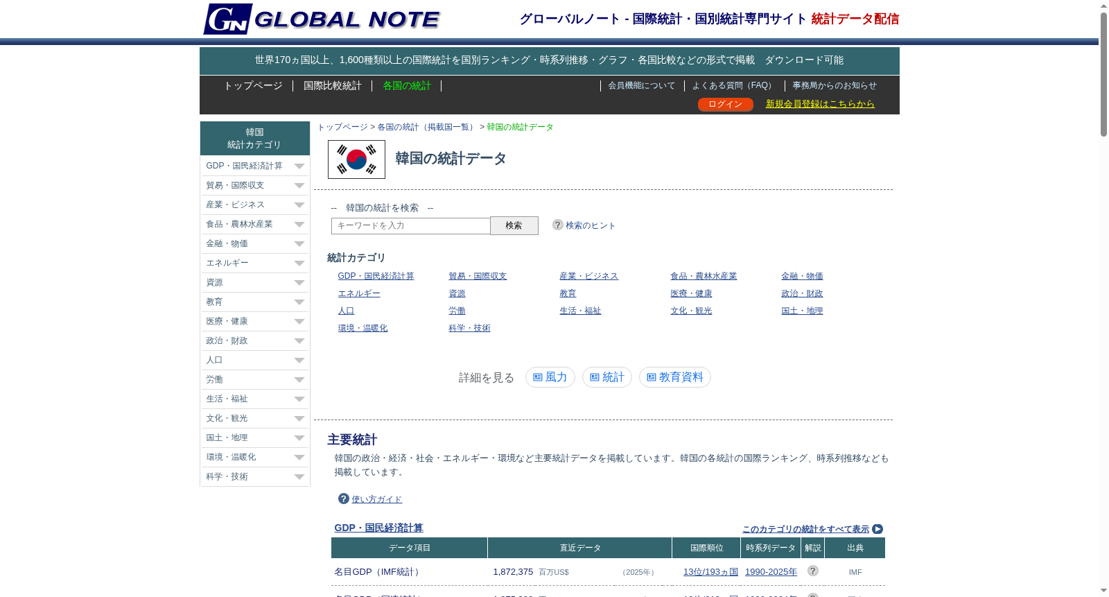The height and width of the screenshot is (597, 1109).
Task: Focus the キーワードを入力 search field
Action: pyautogui.click(x=411, y=226)
